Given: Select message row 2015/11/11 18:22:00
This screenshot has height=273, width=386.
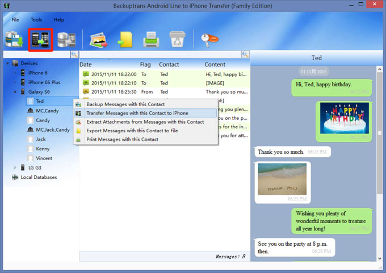Looking at the screenshot, I should pos(165,74).
